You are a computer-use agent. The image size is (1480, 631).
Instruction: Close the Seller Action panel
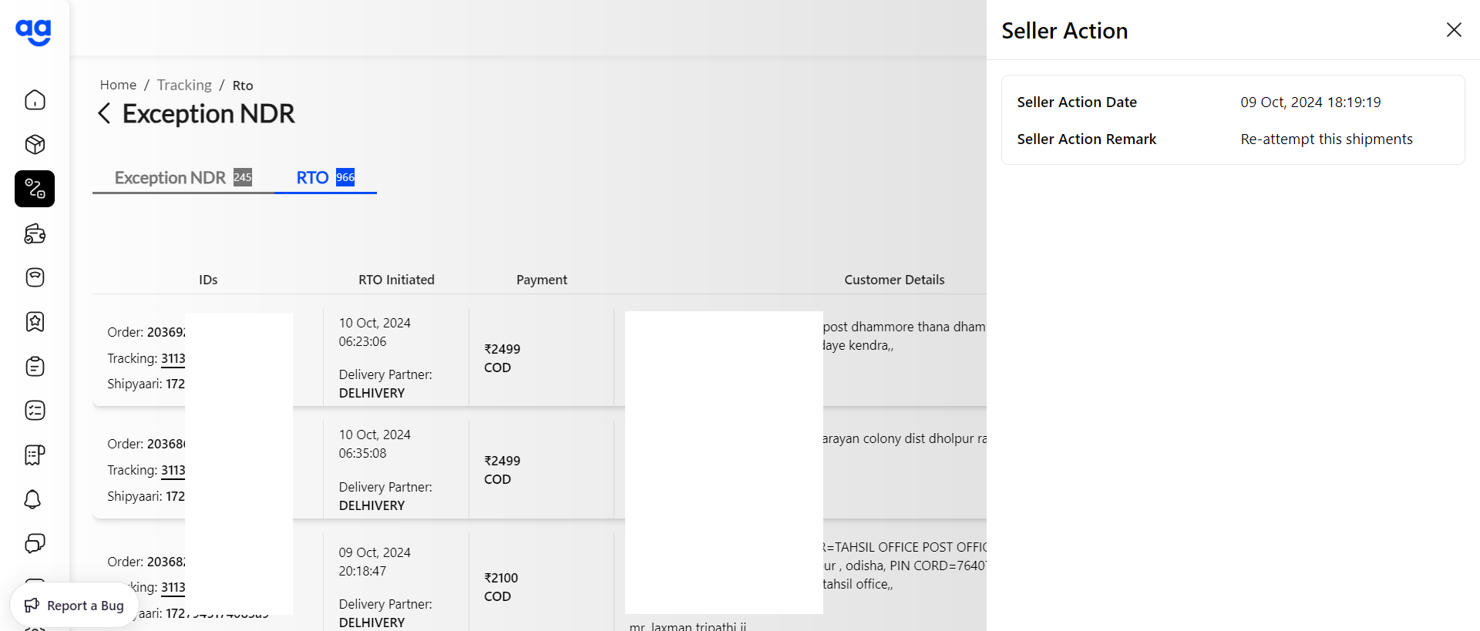coord(1454,30)
